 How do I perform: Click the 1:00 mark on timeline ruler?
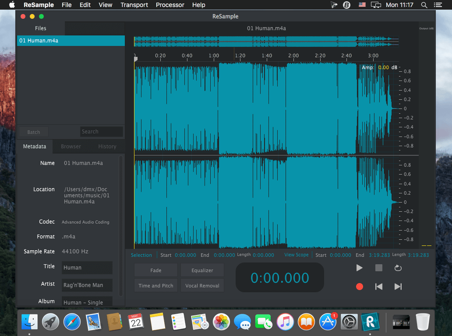(214, 56)
